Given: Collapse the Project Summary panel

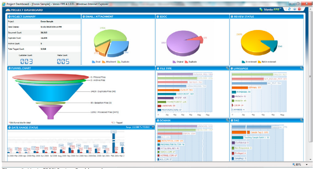Looking at the screenshot, I should [9, 16].
